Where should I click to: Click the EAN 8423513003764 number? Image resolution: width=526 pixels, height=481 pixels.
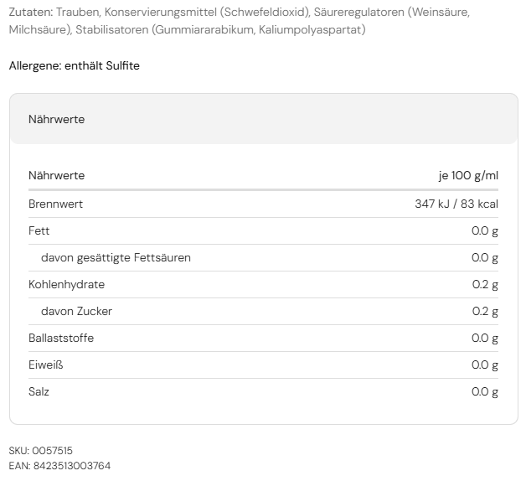coord(71,466)
